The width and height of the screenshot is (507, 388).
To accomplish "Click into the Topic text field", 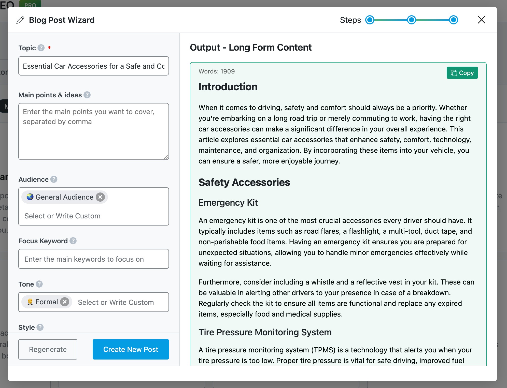I will [x=94, y=66].
